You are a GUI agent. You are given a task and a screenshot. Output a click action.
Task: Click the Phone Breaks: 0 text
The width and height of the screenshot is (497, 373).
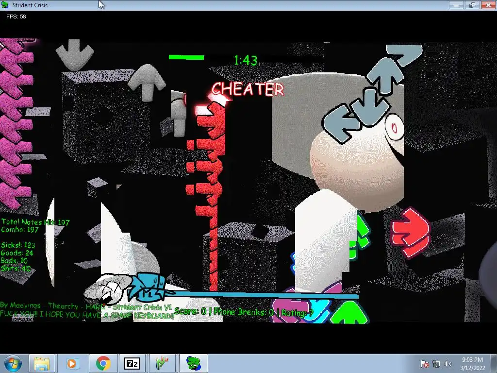[244, 312]
